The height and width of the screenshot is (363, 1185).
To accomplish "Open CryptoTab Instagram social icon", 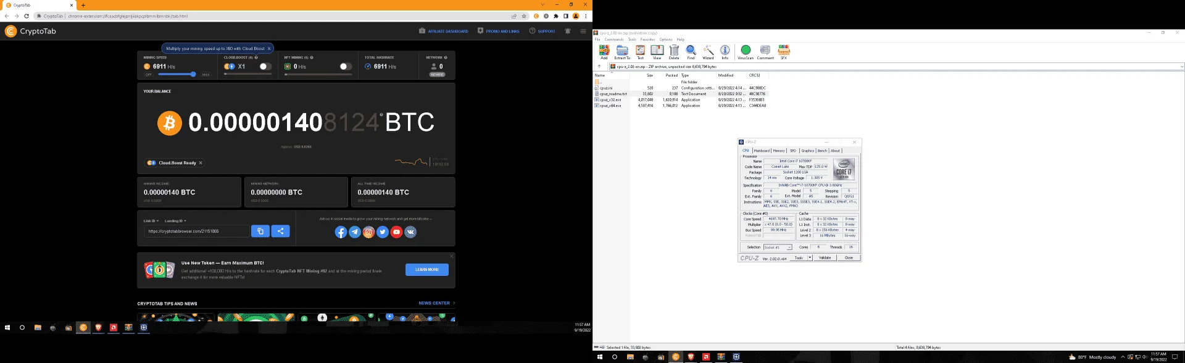I will (368, 232).
